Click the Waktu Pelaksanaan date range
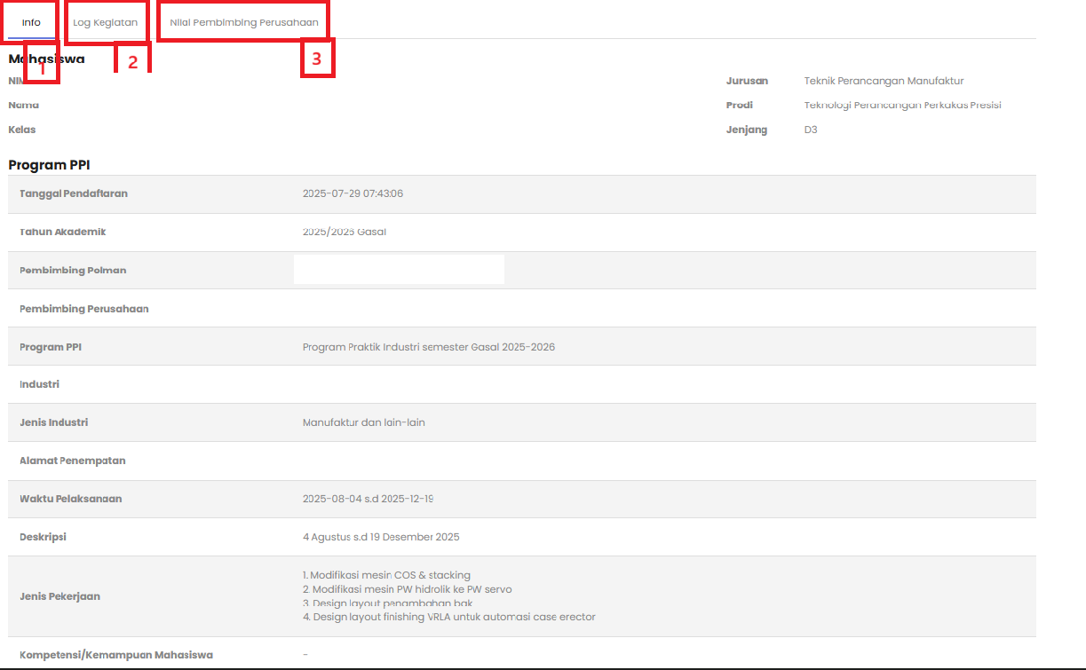Viewport: 1086px width, 670px height. (x=368, y=499)
